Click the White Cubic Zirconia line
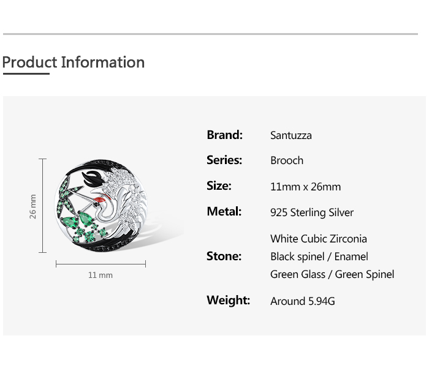Image resolution: width=429 pixels, height=371 pixels. pos(319,239)
